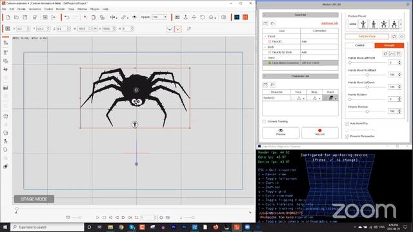Toggle the eye visibility icon in toolbar
The height and width of the screenshot is (232, 413).
134,17
